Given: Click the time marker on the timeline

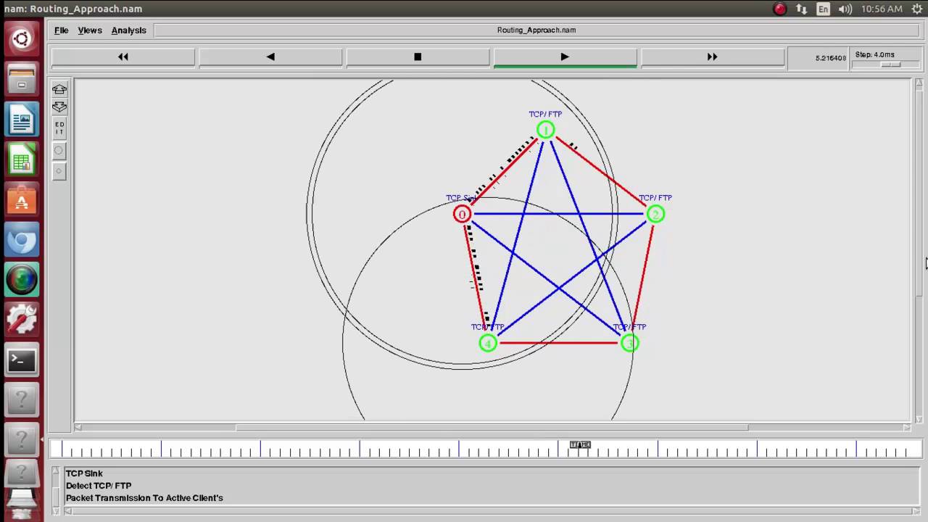Looking at the screenshot, I should click(580, 444).
